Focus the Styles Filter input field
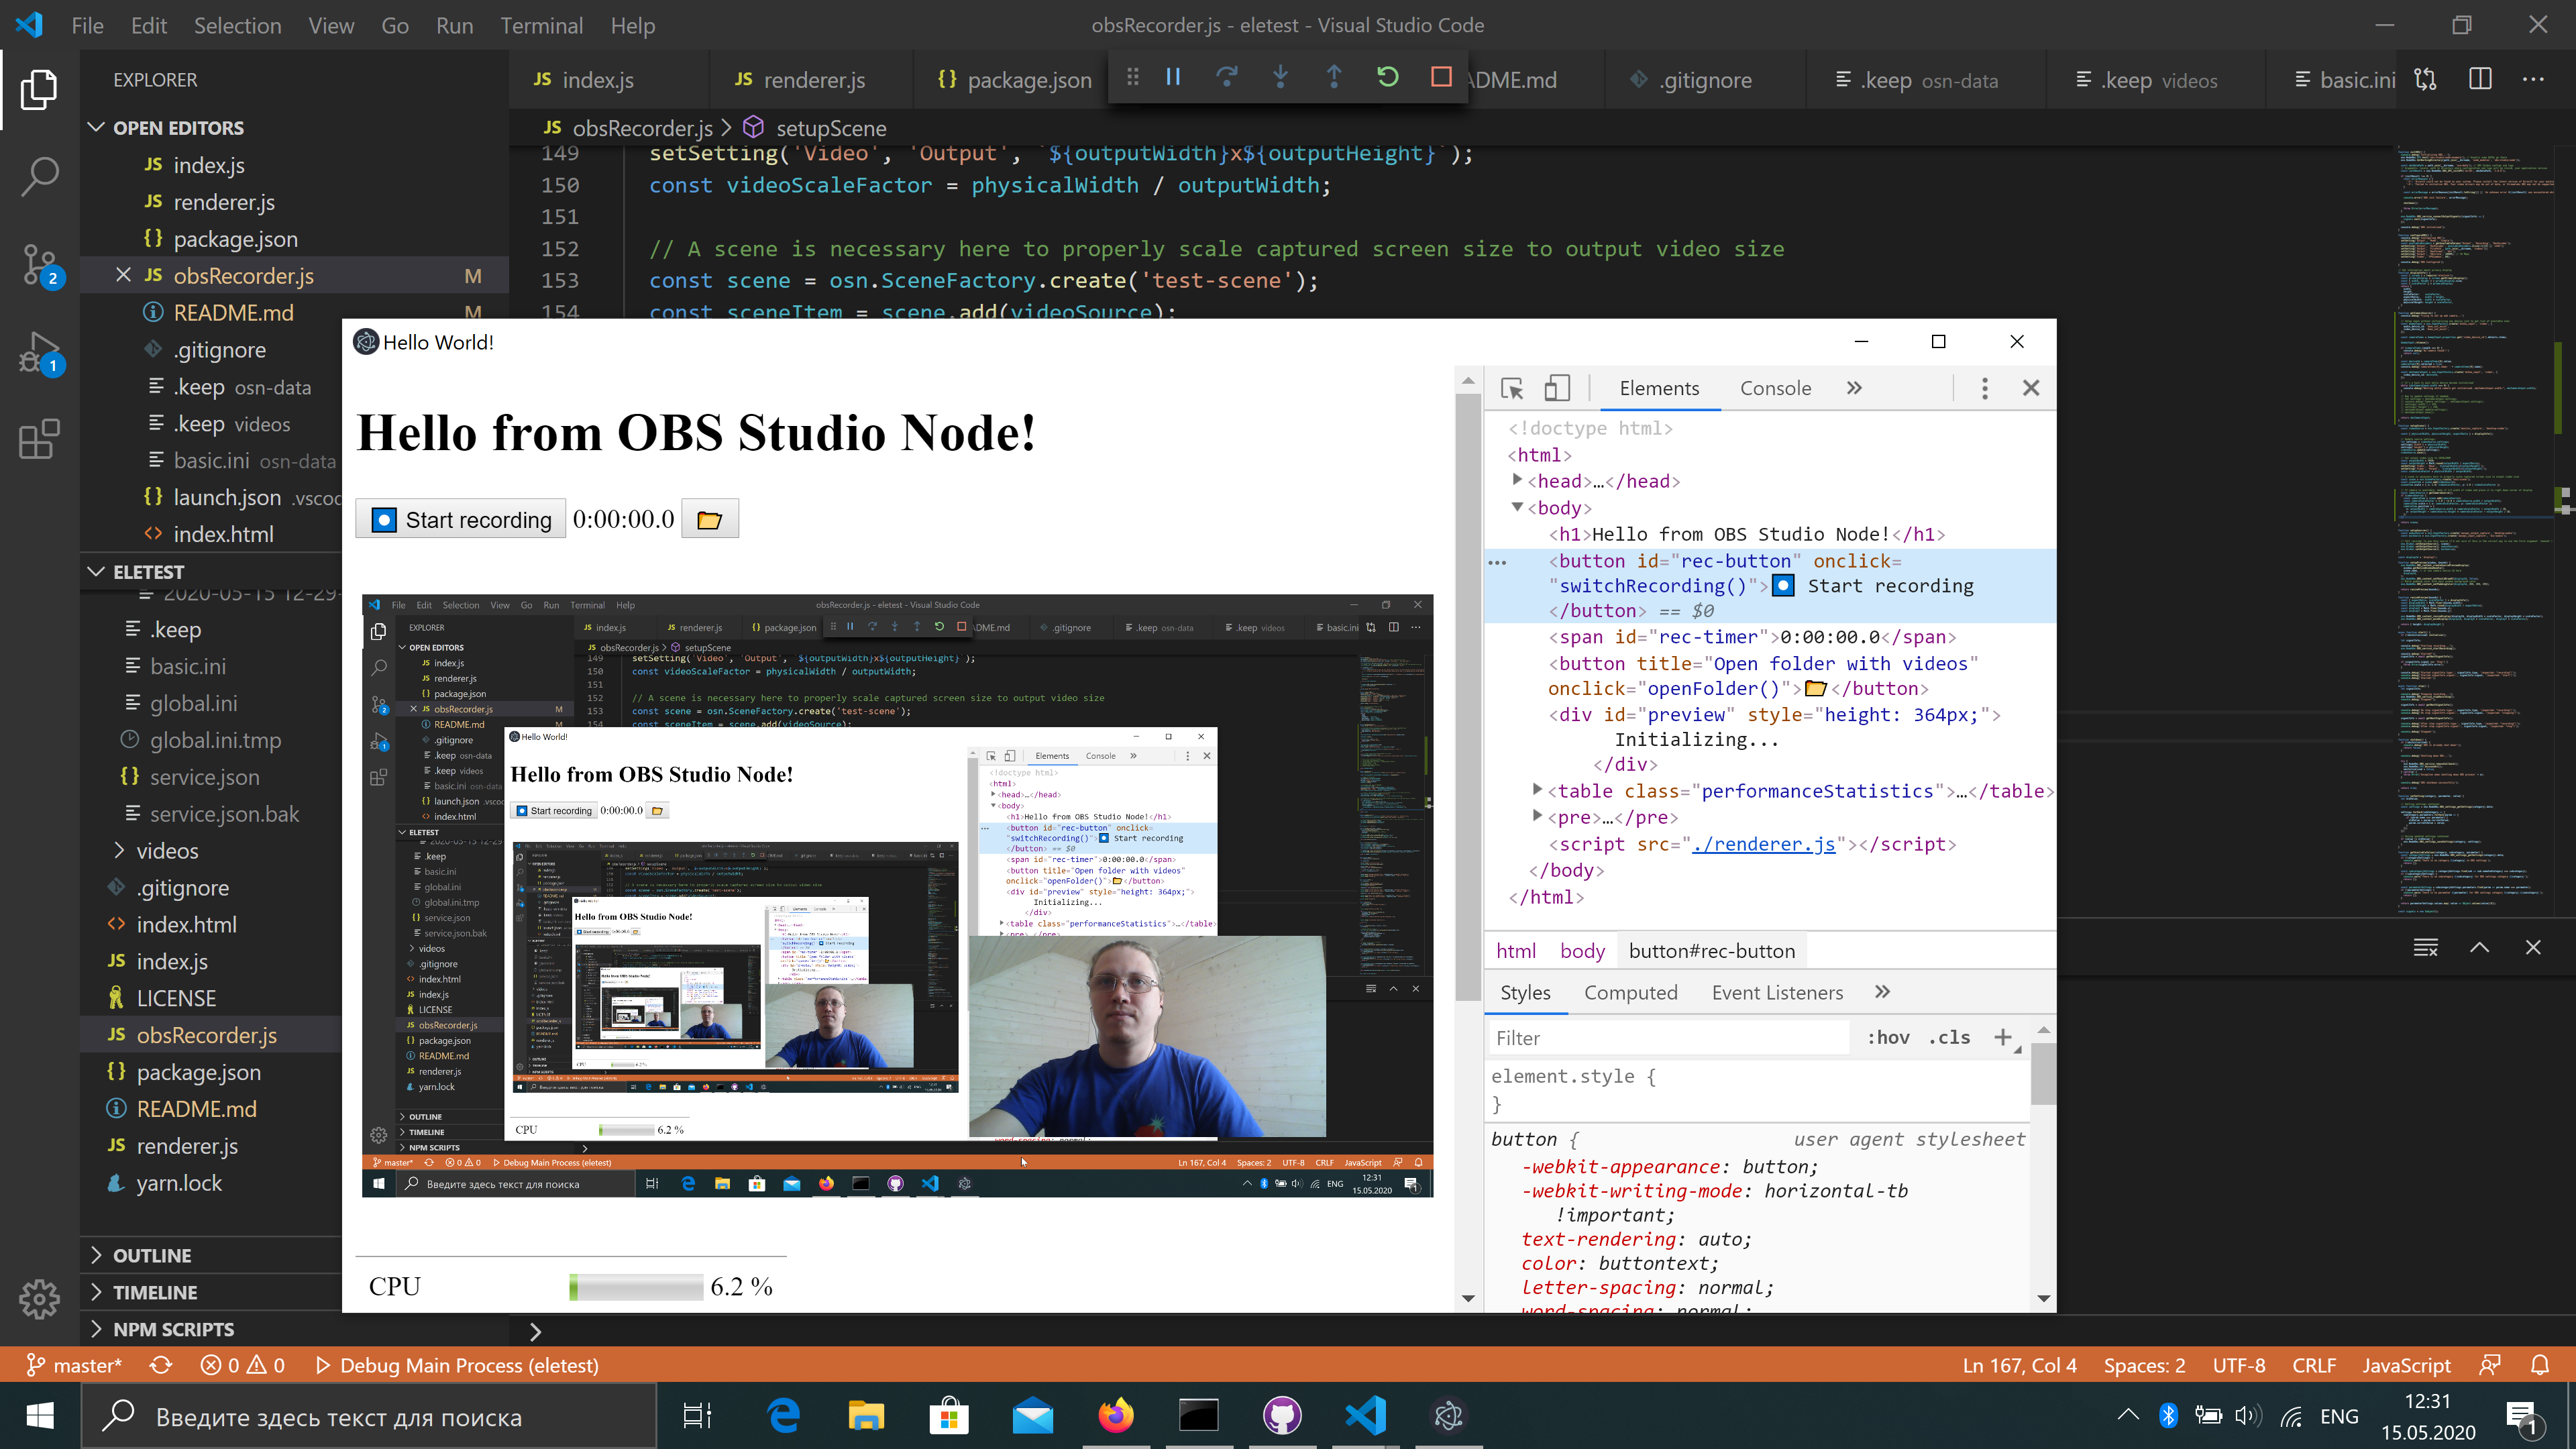The height and width of the screenshot is (1449, 2576). click(1667, 1038)
